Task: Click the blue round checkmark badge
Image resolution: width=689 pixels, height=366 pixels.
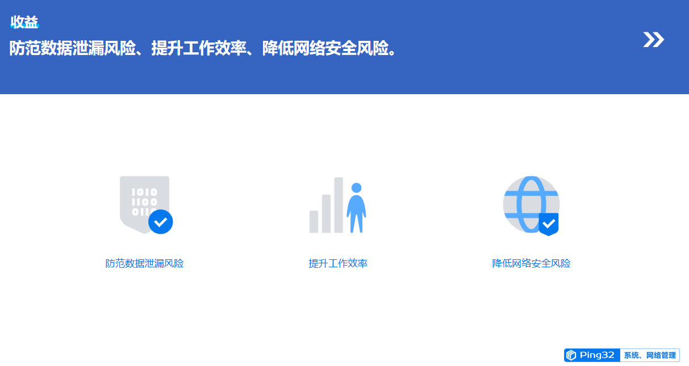Action: [161, 221]
